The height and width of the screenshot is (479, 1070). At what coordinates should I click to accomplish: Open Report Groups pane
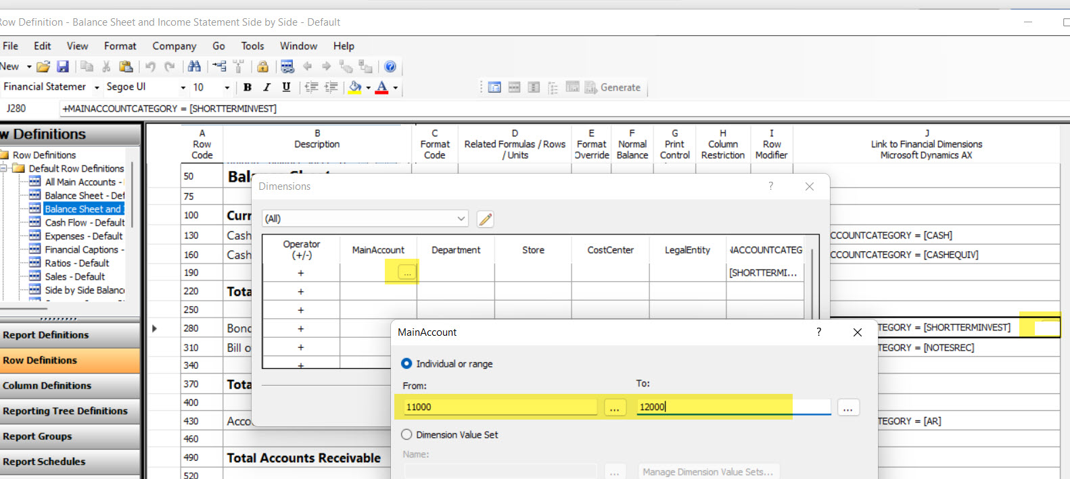click(x=70, y=436)
